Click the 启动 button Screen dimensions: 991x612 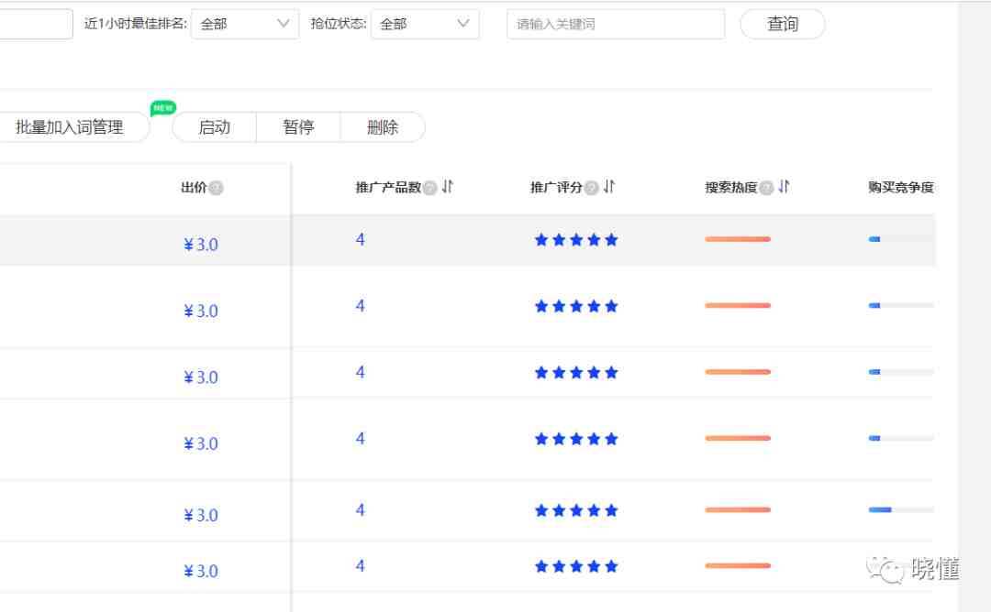(x=214, y=127)
